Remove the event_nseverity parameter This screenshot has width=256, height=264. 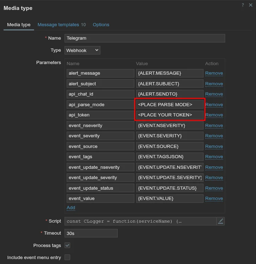point(214,125)
